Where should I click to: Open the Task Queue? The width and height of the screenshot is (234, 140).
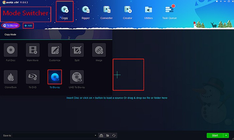tap(169, 12)
